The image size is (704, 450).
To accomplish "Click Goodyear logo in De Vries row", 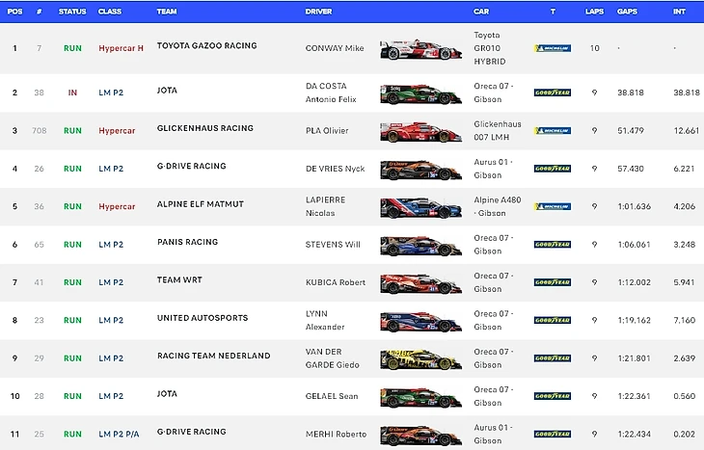I will pos(553,169).
